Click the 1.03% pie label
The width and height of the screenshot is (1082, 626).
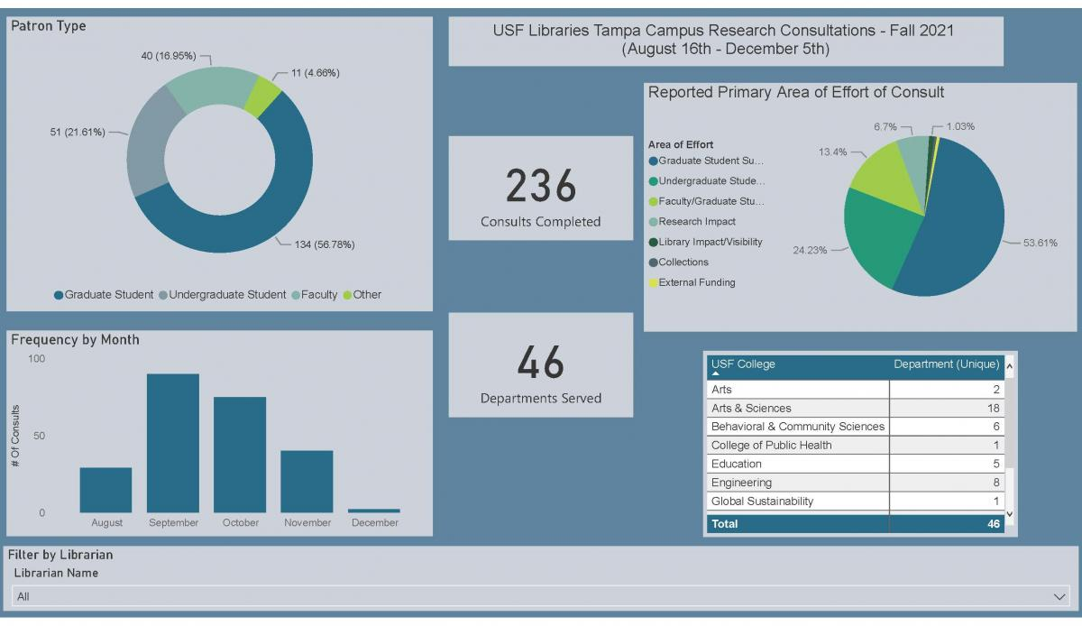coord(960,126)
